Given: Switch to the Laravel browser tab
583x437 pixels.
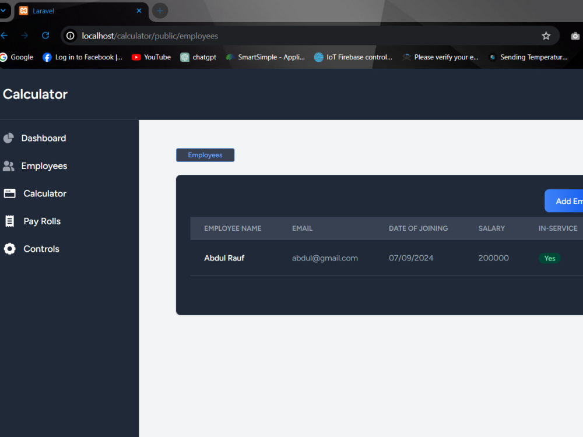Looking at the screenshot, I should pos(70,10).
